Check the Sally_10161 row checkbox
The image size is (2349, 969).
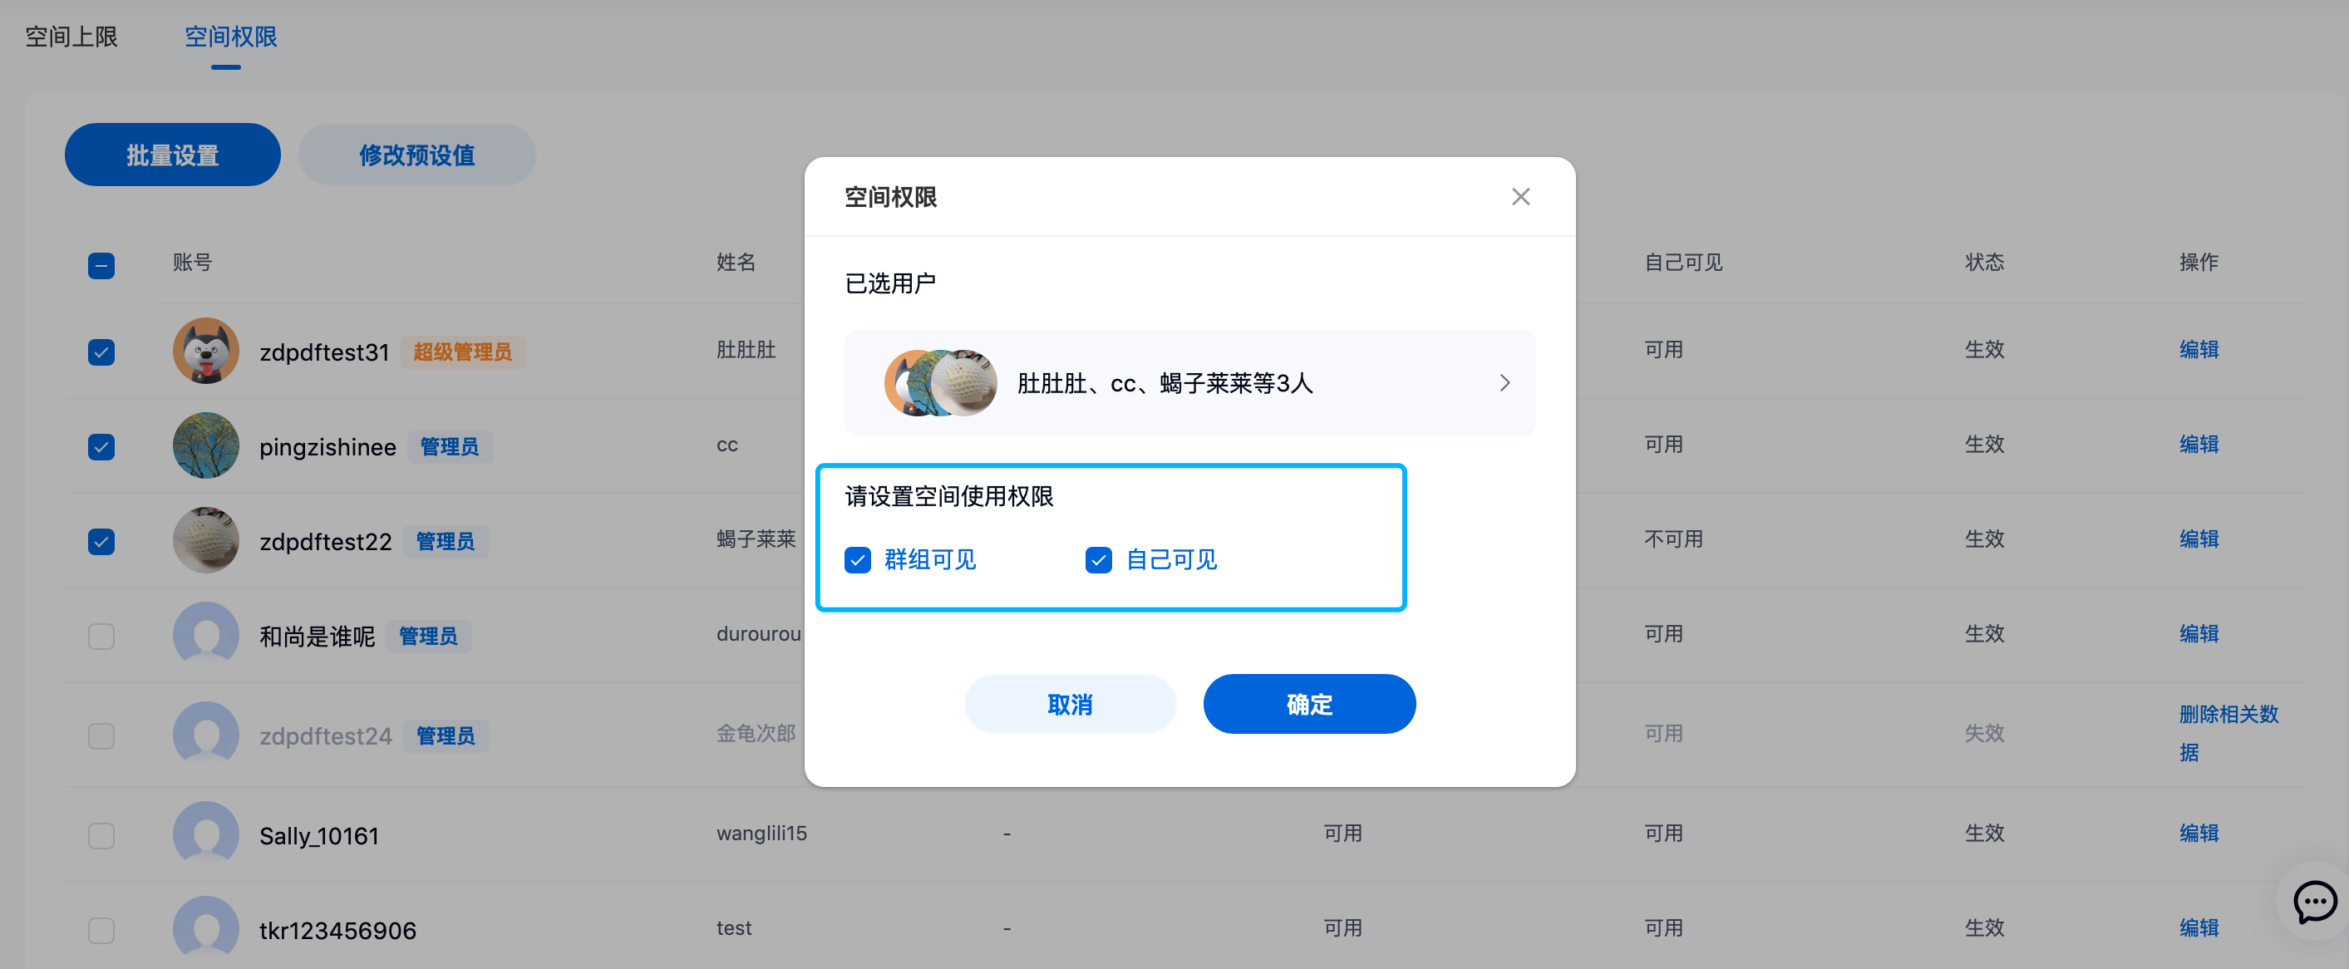101,835
